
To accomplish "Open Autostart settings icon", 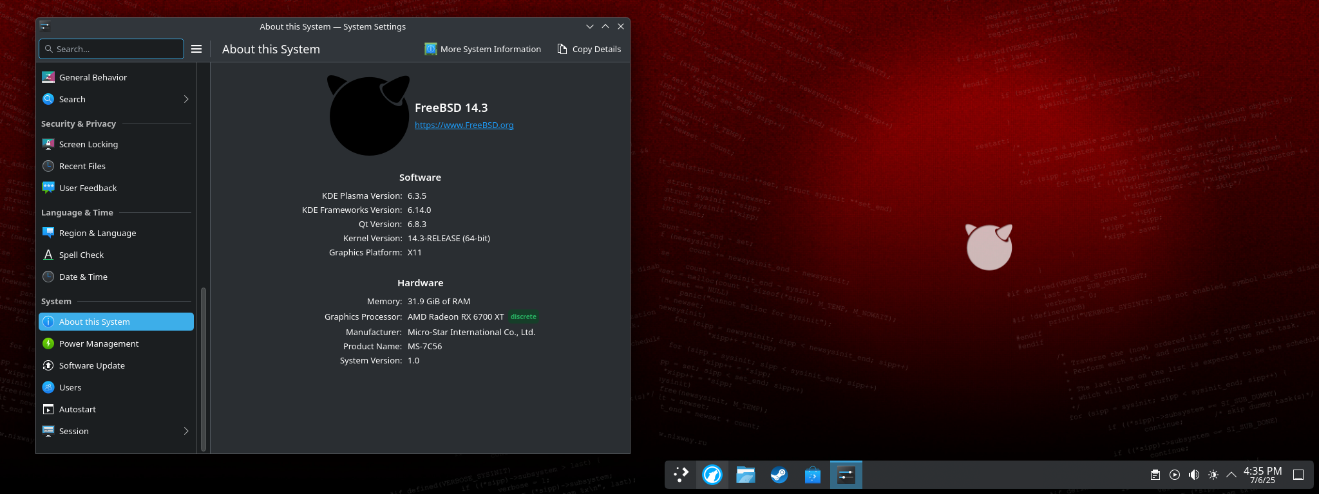I will click(x=48, y=409).
